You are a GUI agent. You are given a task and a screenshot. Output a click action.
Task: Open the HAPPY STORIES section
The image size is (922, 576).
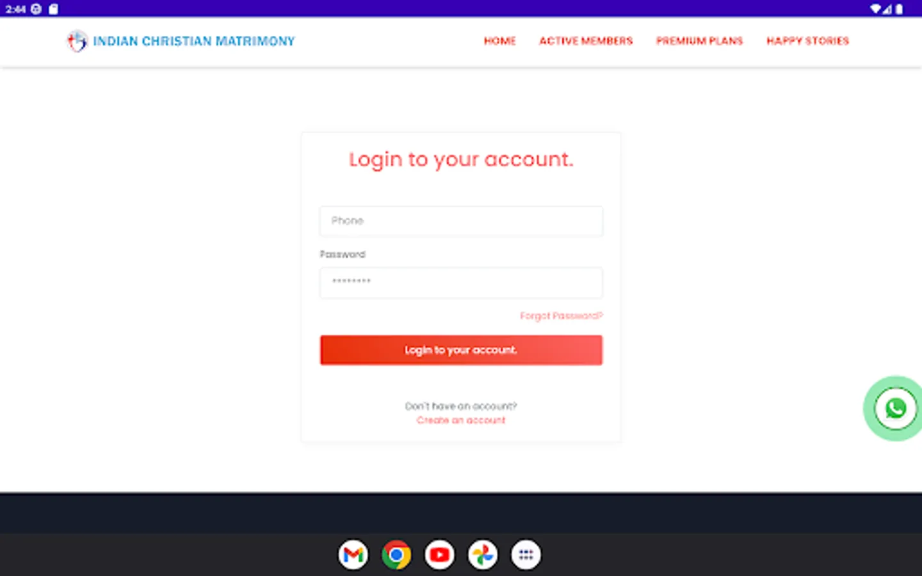tap(808, 41)
